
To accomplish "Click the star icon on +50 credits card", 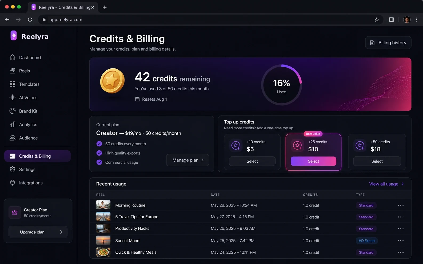I will tap(360, 145).
